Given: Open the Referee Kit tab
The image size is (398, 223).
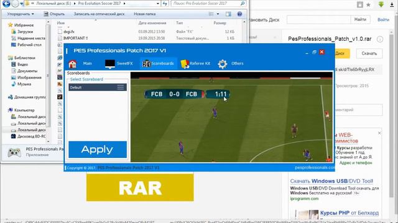Looking at the screenshot, I should (x=195, y=63).
